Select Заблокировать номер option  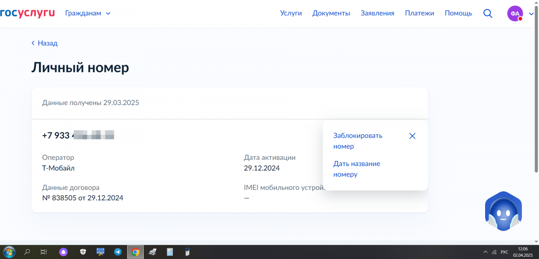point(358,141)
